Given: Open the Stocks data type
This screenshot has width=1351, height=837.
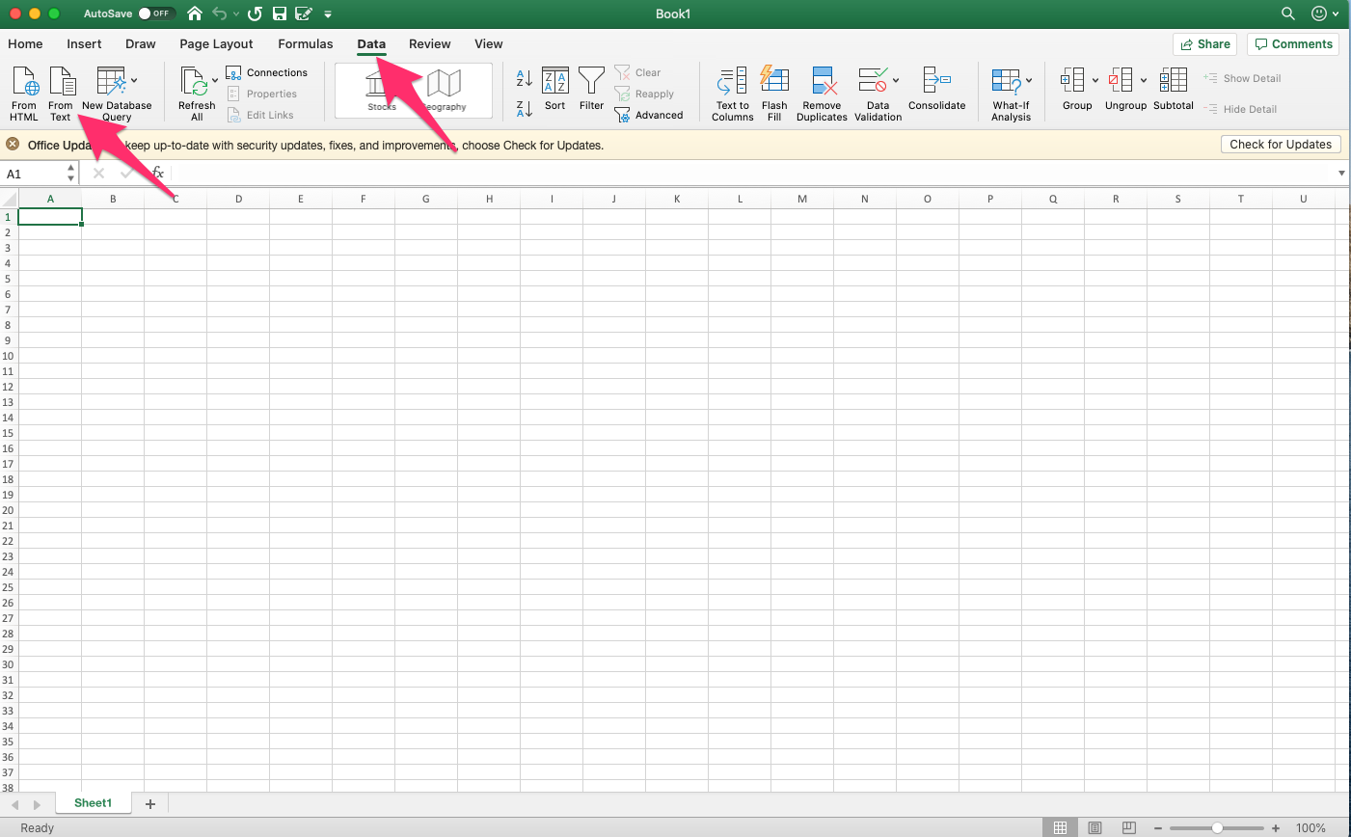Looking at the screenshot, I should (x=381, y=90).
